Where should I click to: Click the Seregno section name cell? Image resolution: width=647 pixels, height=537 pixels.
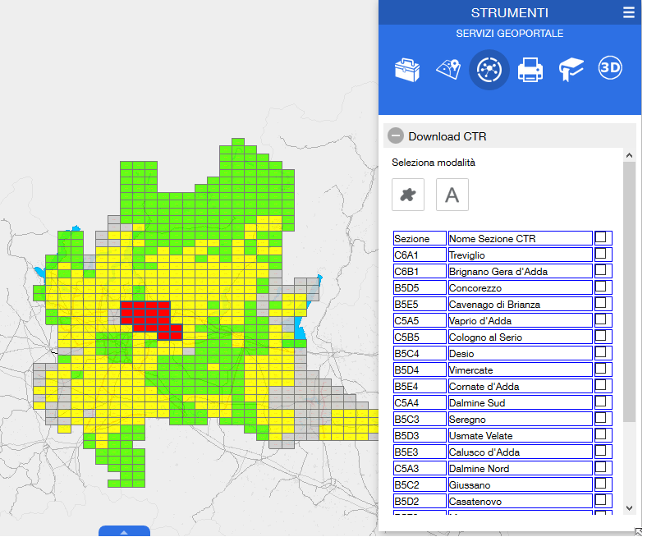tap(520, 420)
